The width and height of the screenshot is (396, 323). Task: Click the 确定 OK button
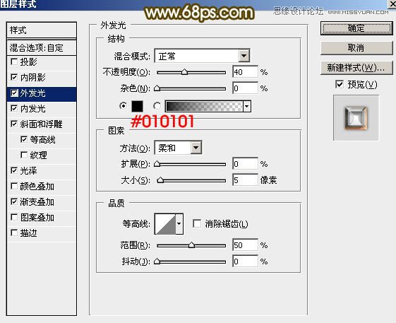pyautogui.click(x=356, y=28)
